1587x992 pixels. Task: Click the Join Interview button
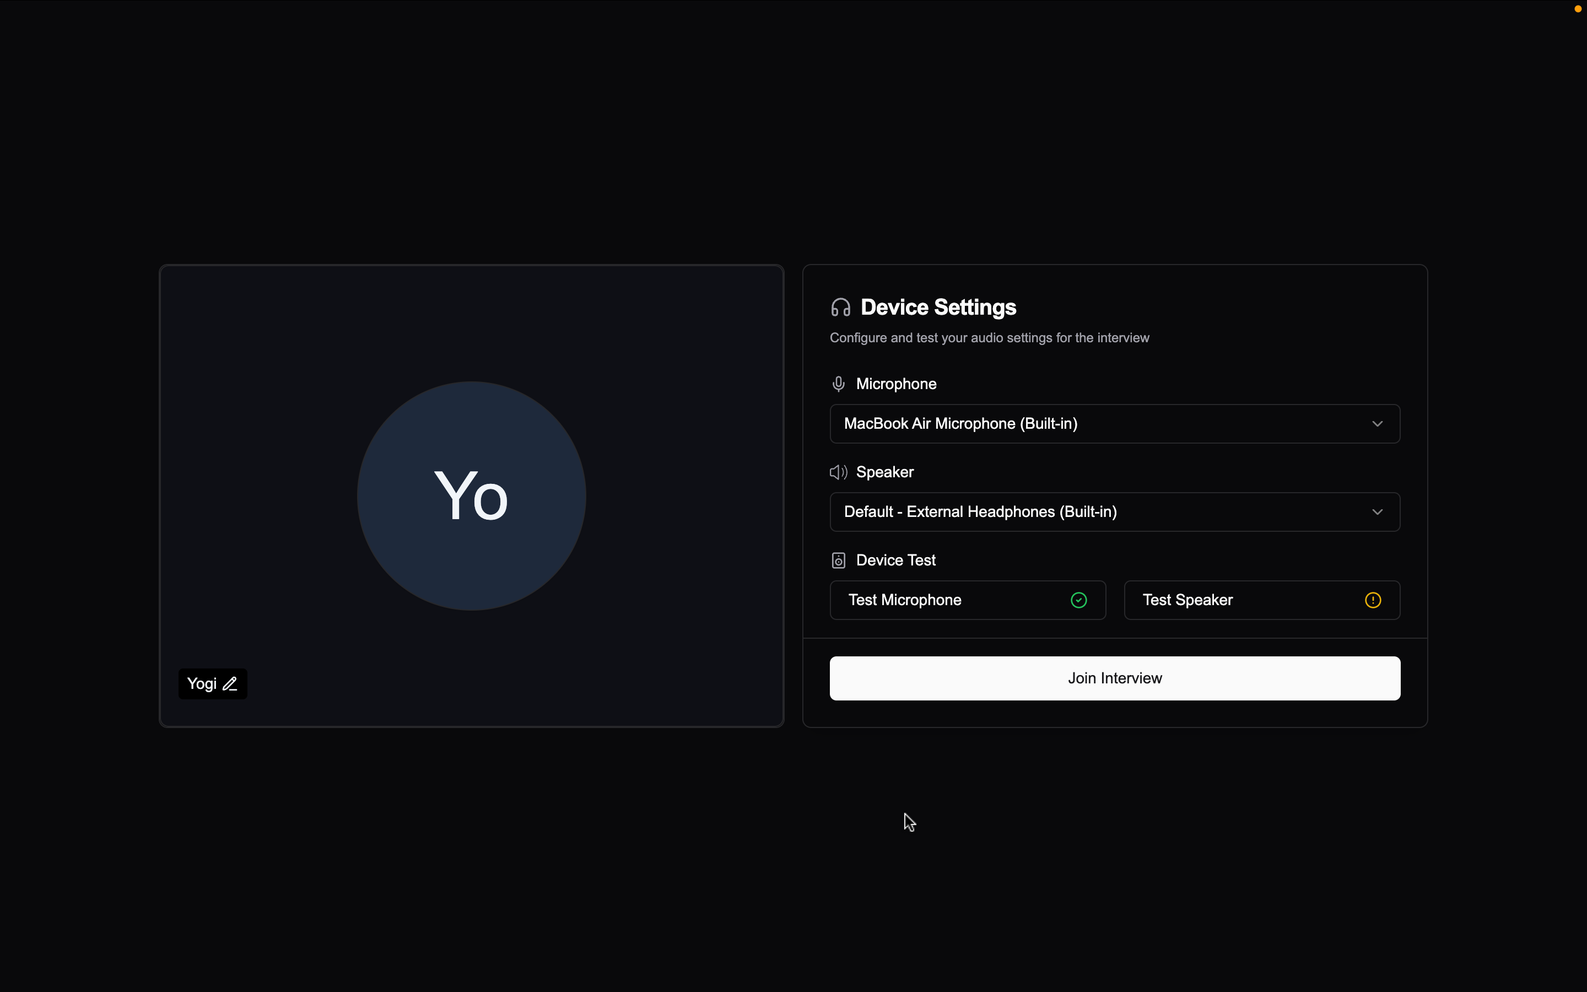pos(1115,678)
